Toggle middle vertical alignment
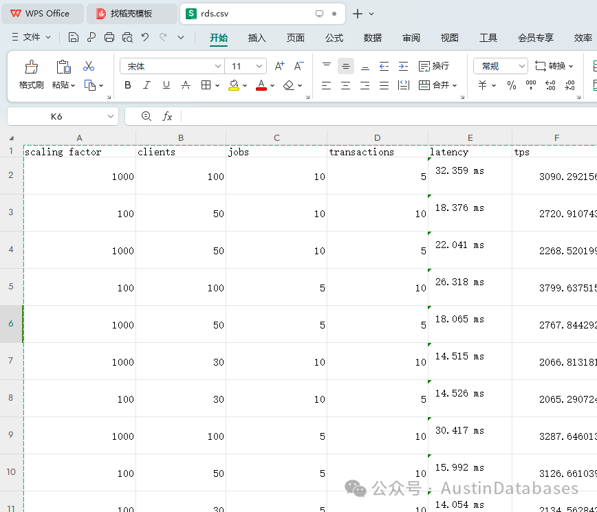 346,66
